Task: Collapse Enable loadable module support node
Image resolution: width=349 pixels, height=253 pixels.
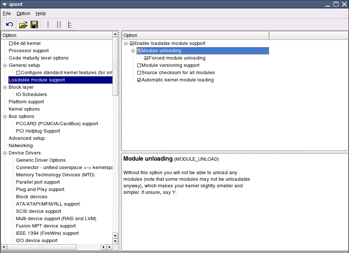Action: pos(126,43)
